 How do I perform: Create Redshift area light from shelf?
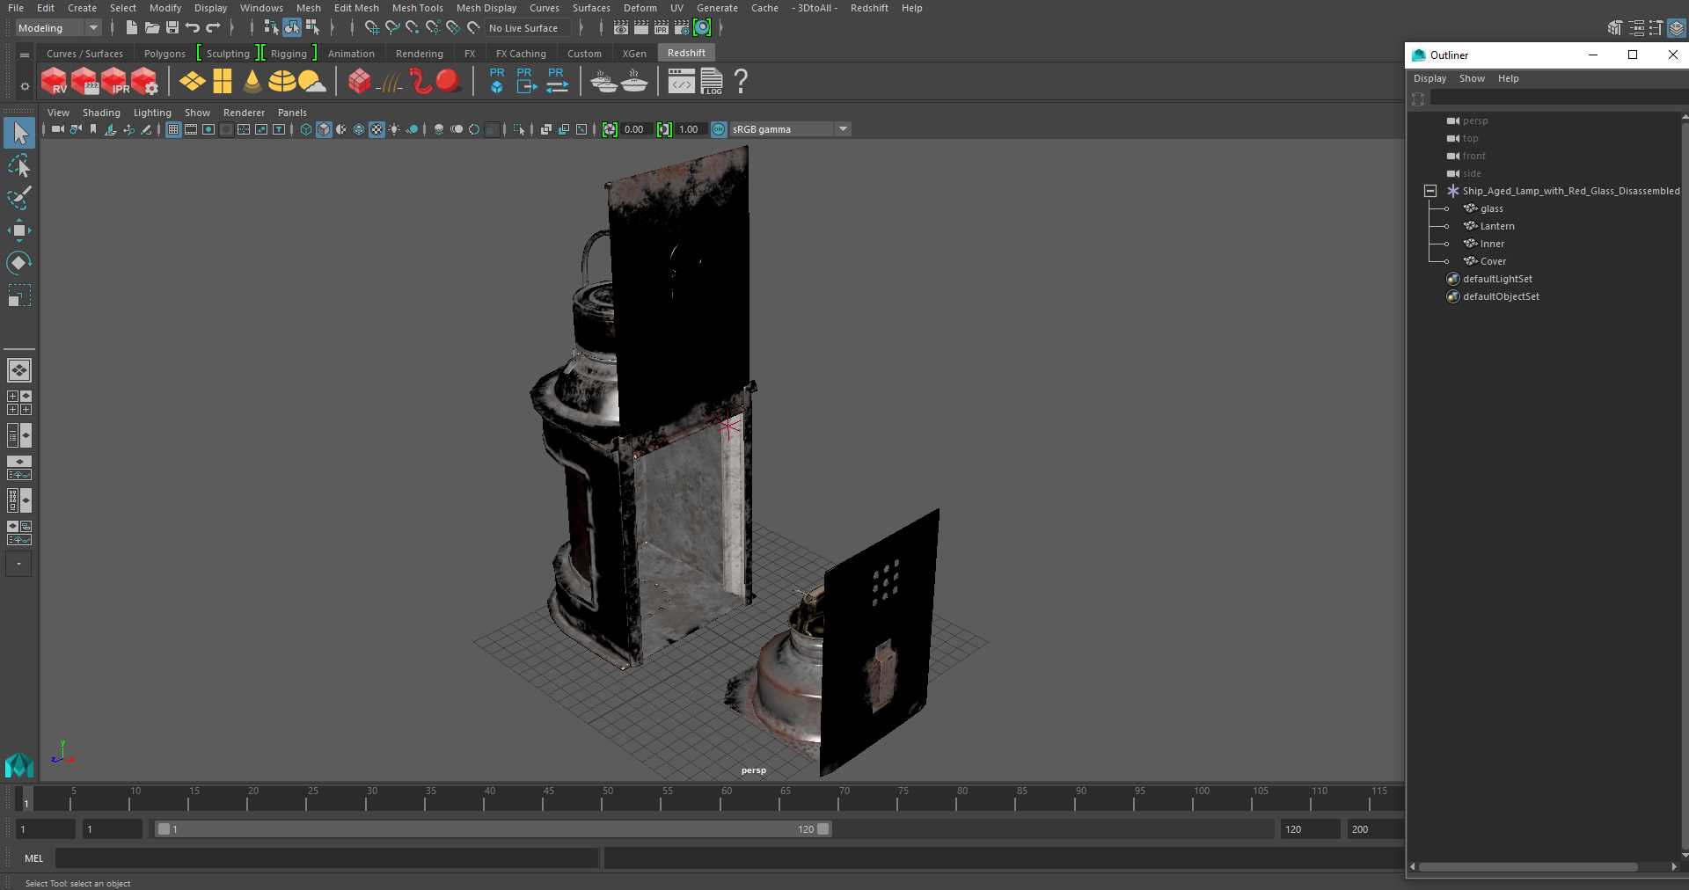[193, 82]
